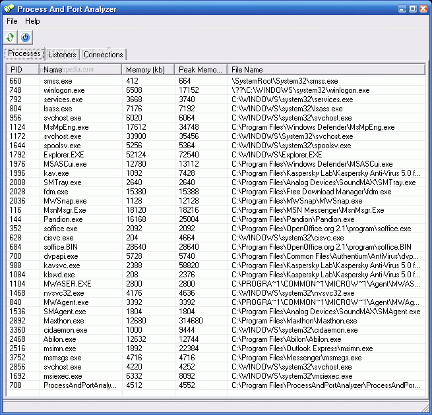
Task: Open the File menu
Action: [12, 21]
